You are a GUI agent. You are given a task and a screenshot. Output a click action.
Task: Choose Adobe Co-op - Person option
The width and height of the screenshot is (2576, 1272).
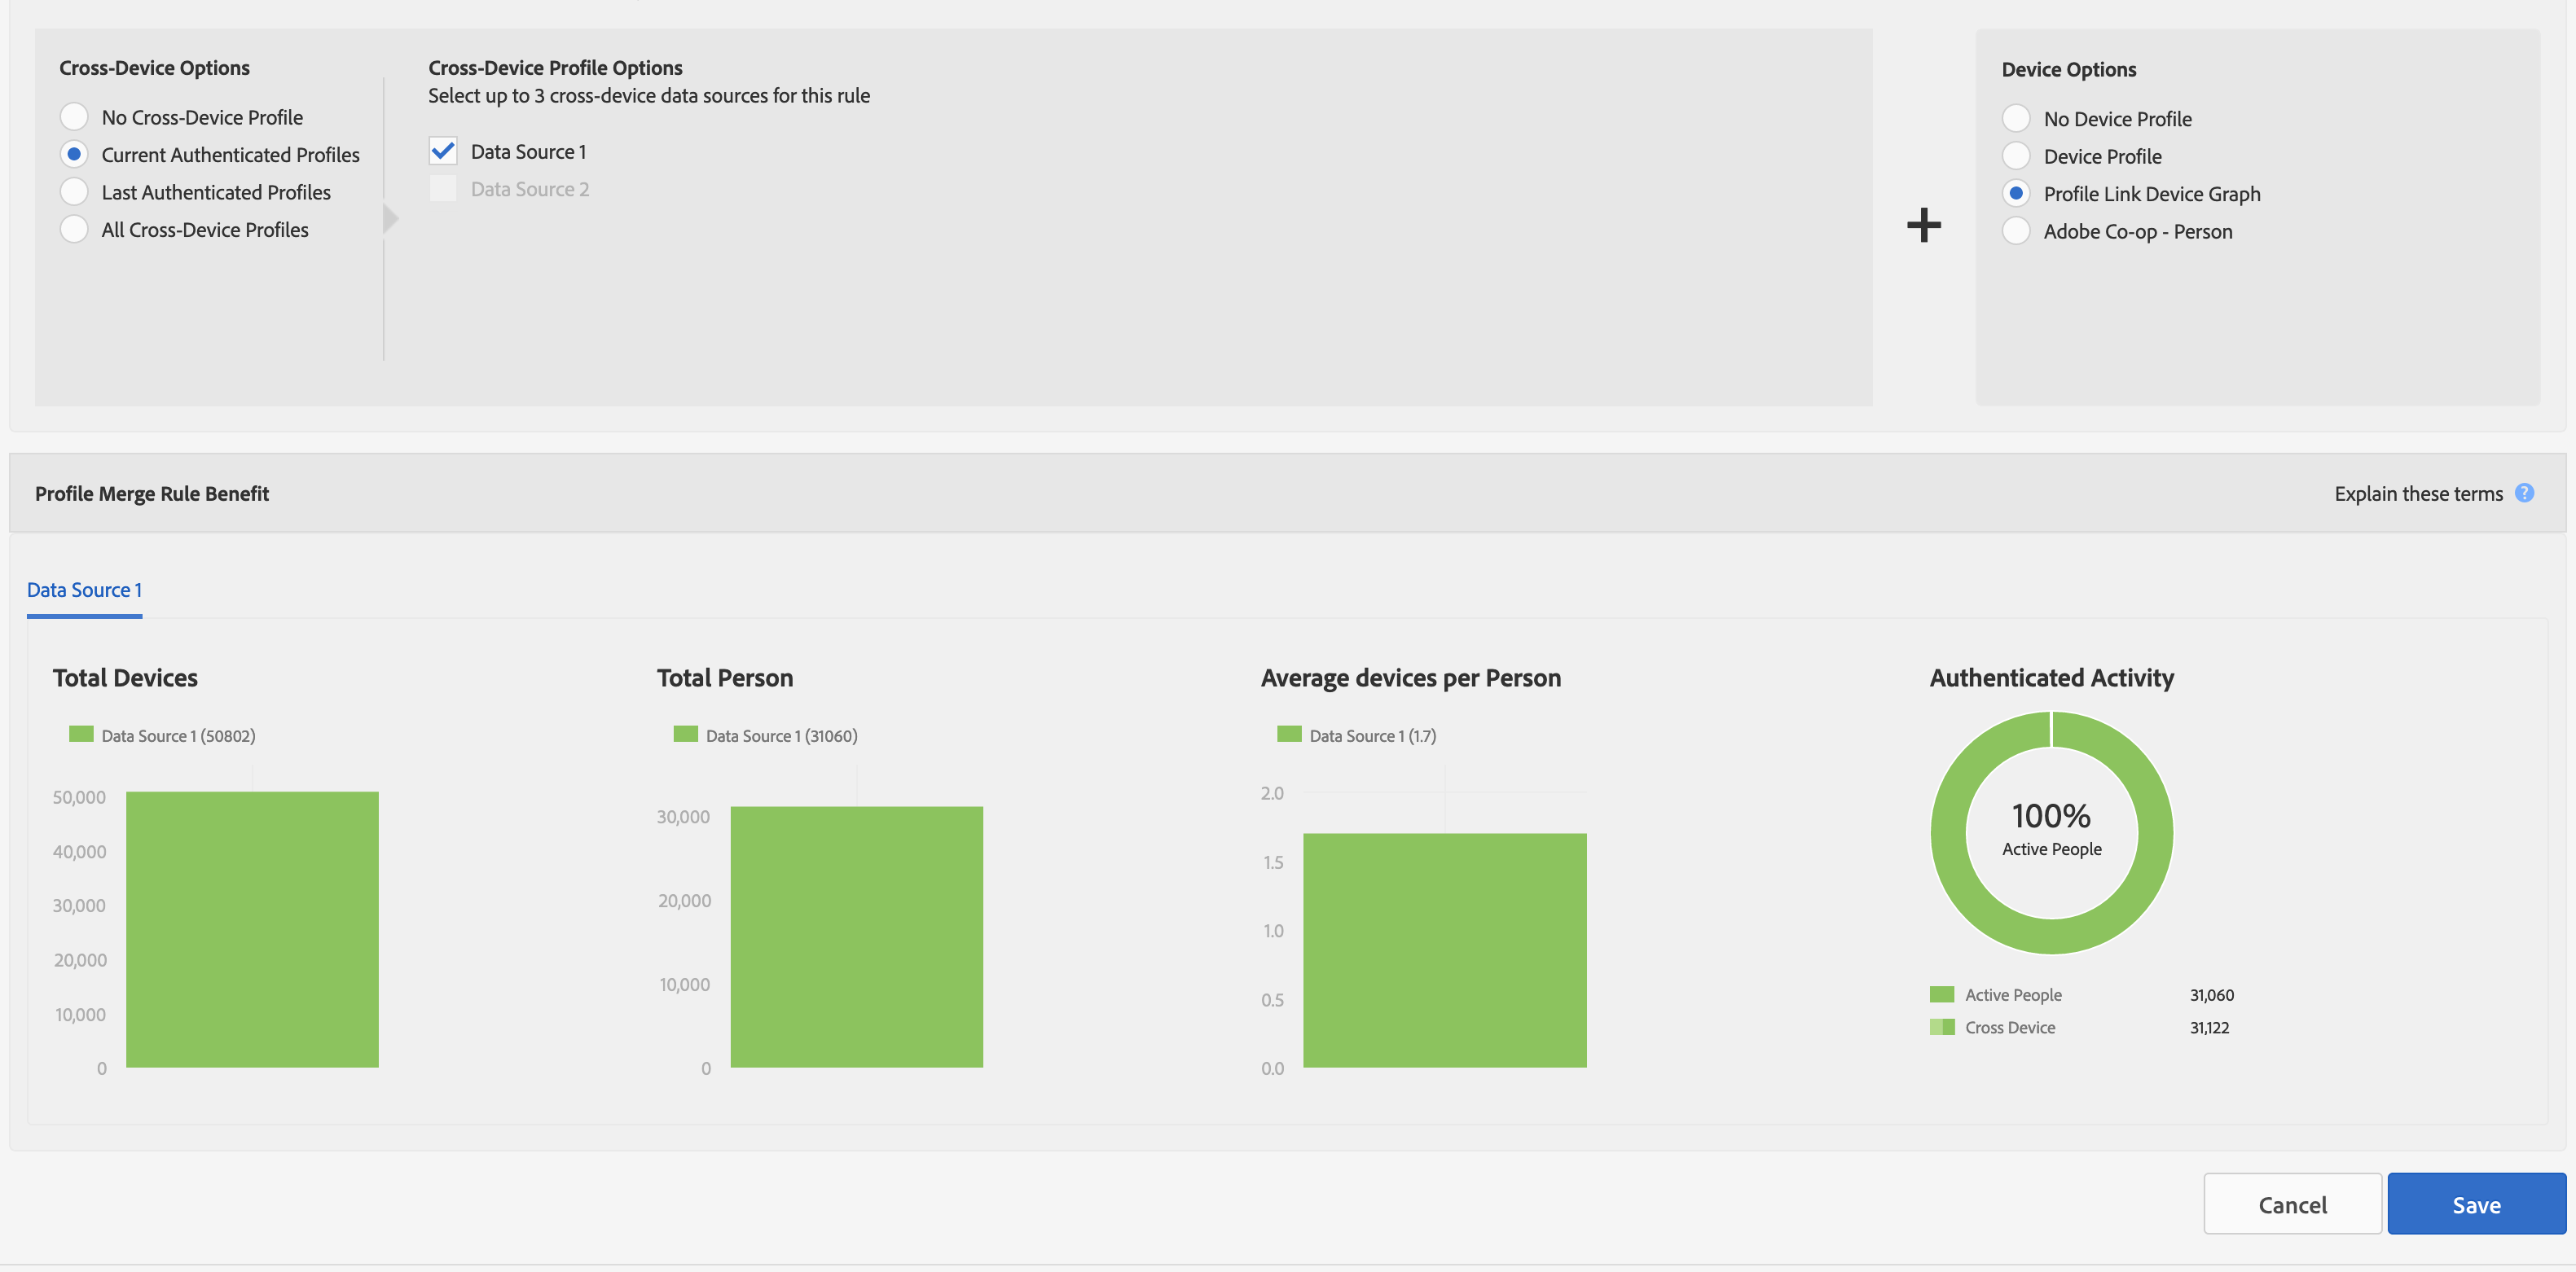coord(2016,230)
